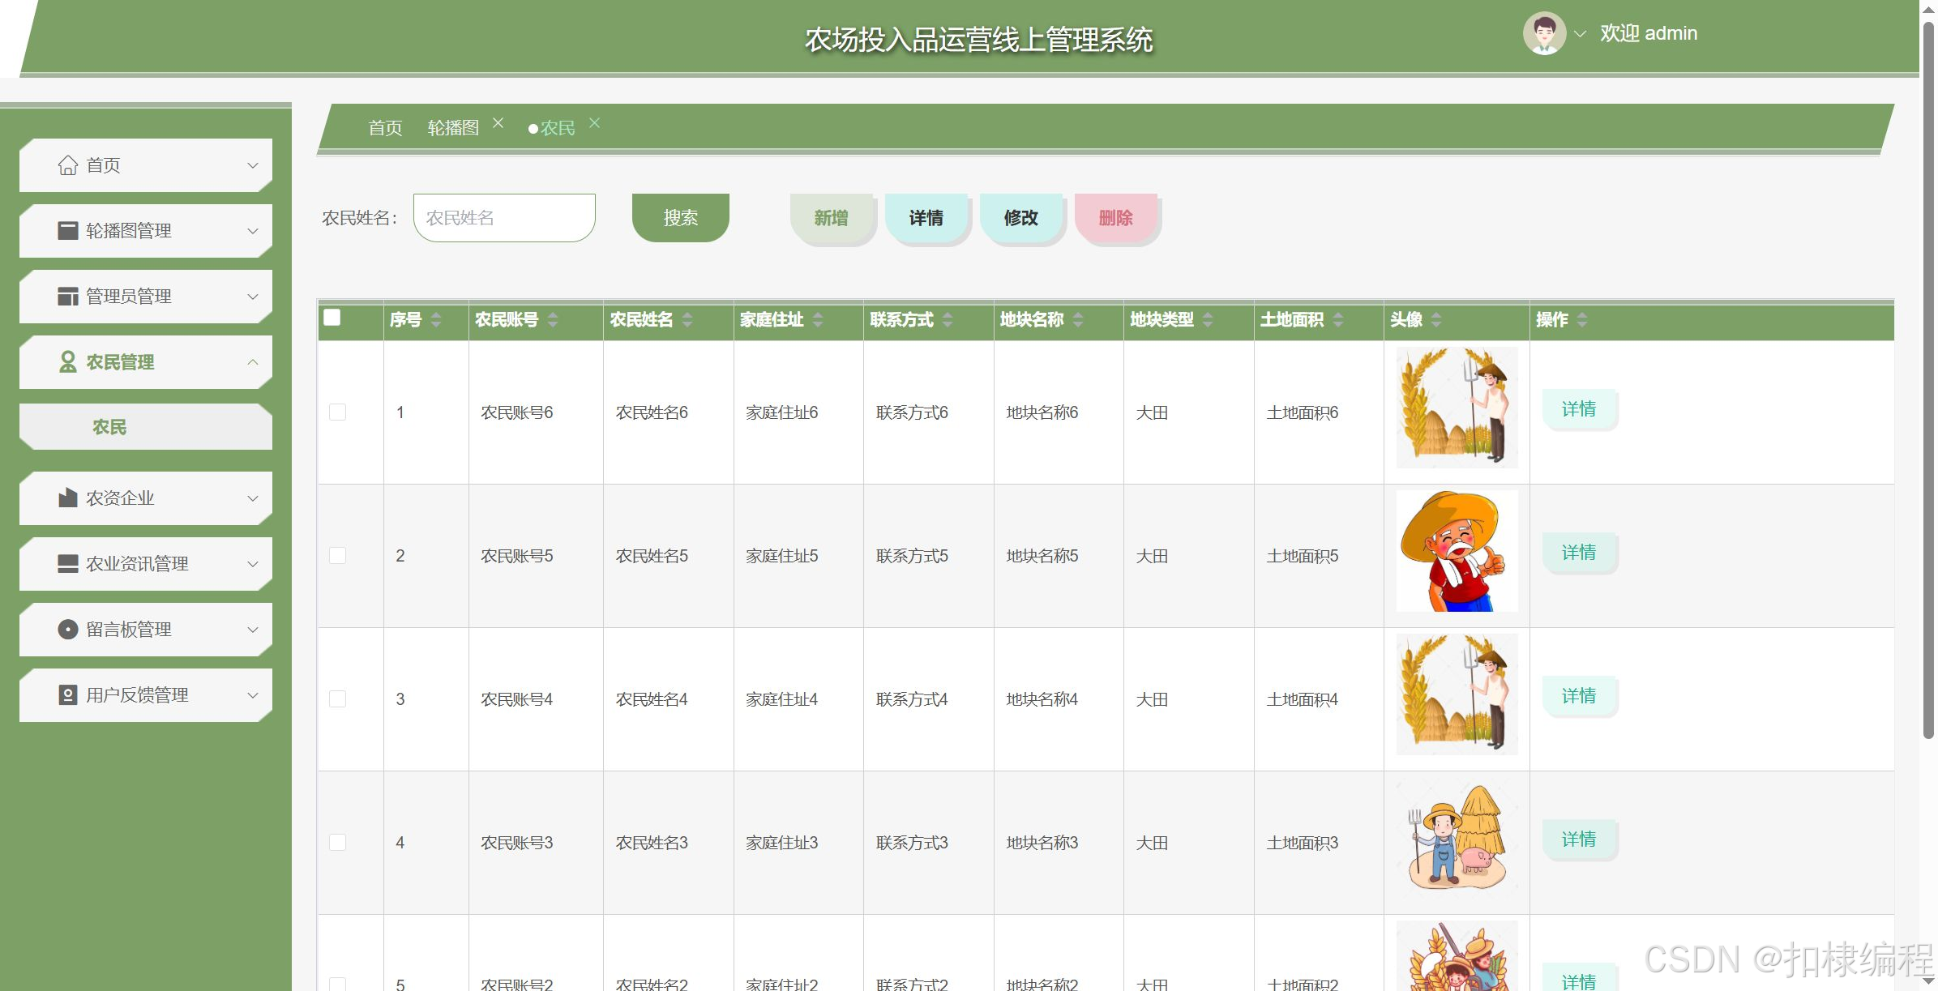
Task: Click the 农民管理 person icon
Action: [68, 362]
